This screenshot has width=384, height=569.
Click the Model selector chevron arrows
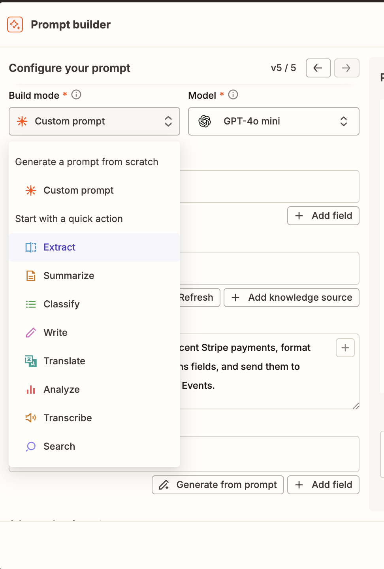344,121
